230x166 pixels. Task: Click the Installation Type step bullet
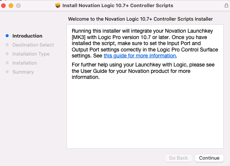click(7, 54)
